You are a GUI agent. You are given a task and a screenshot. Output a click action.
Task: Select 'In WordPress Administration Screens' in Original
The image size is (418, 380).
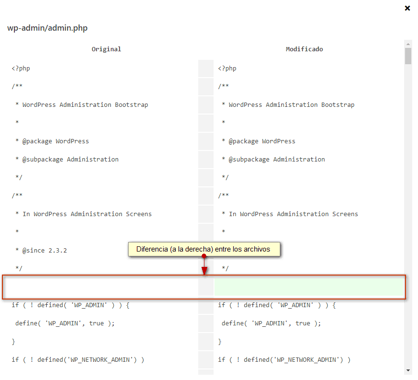coord(84,214)
